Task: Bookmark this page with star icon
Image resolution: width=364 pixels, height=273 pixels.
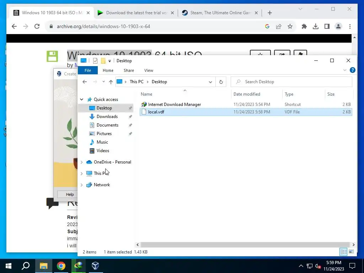Action: [x=290, y=26]
